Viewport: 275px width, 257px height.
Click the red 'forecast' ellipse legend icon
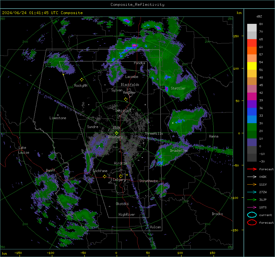252,222
